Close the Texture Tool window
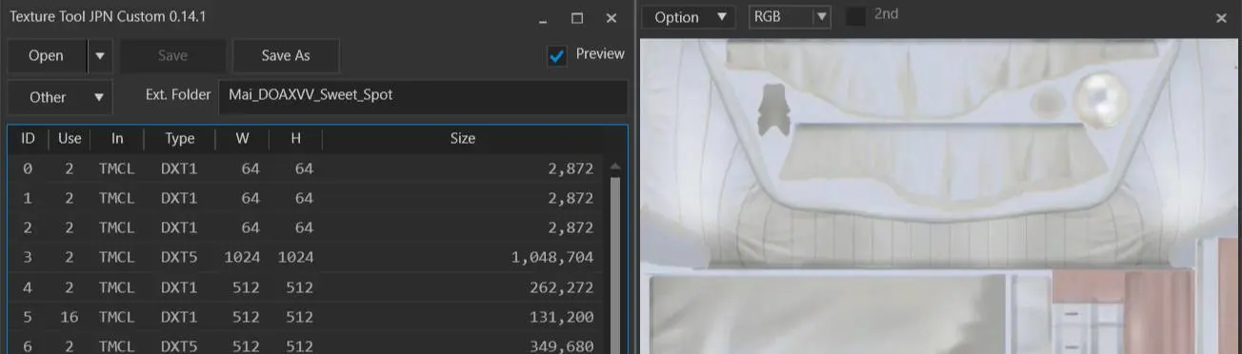The width and height of the screenshot is (1242, 354). pos(611,18)
